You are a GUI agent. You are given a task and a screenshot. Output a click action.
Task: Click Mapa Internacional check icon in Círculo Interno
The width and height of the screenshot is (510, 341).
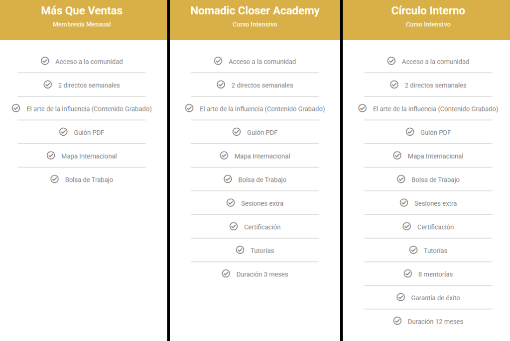pos(397,155)
